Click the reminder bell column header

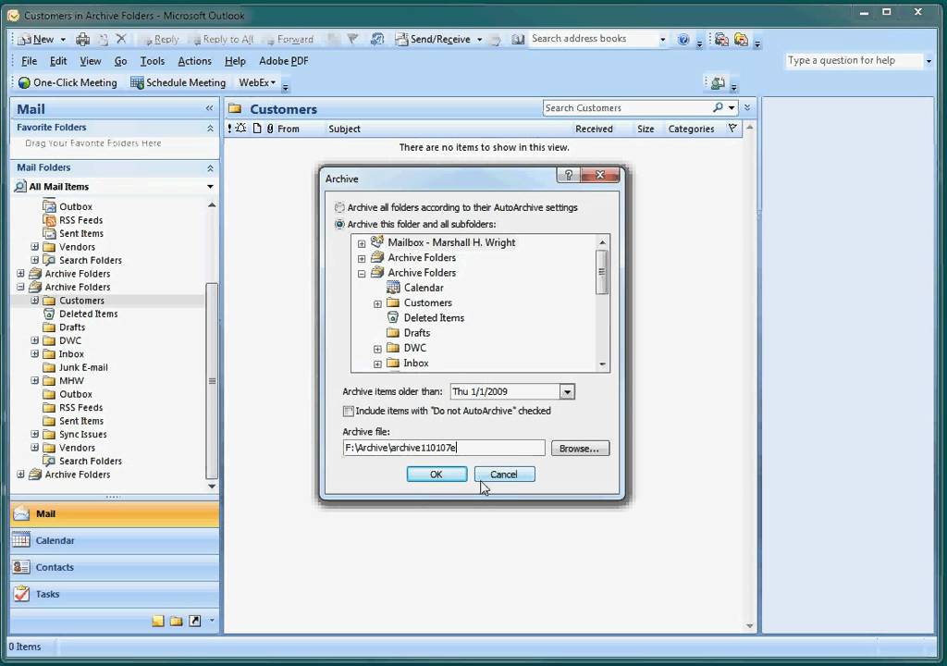click(x=241, y=129)
